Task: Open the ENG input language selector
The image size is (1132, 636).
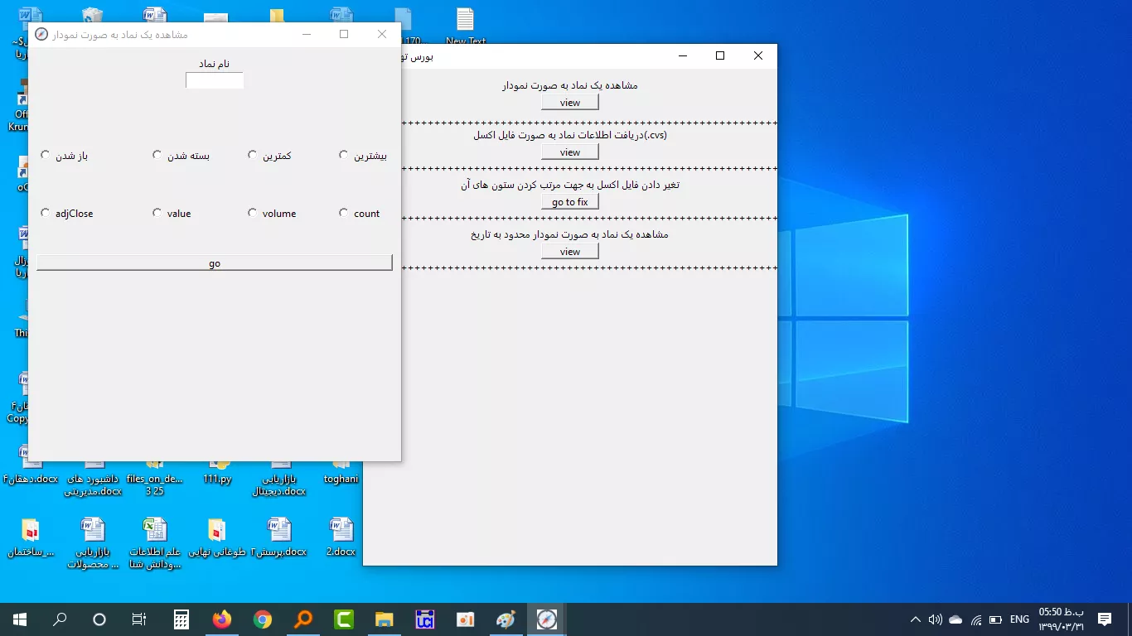Action: (1019, 619)
